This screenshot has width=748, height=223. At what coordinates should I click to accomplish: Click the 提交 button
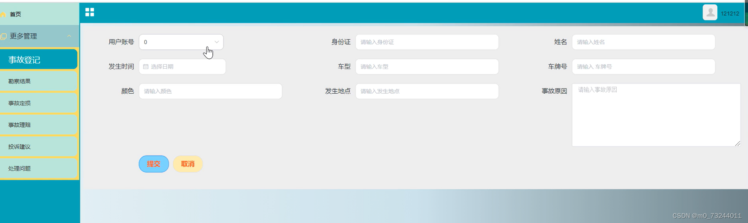pos(154,164)
